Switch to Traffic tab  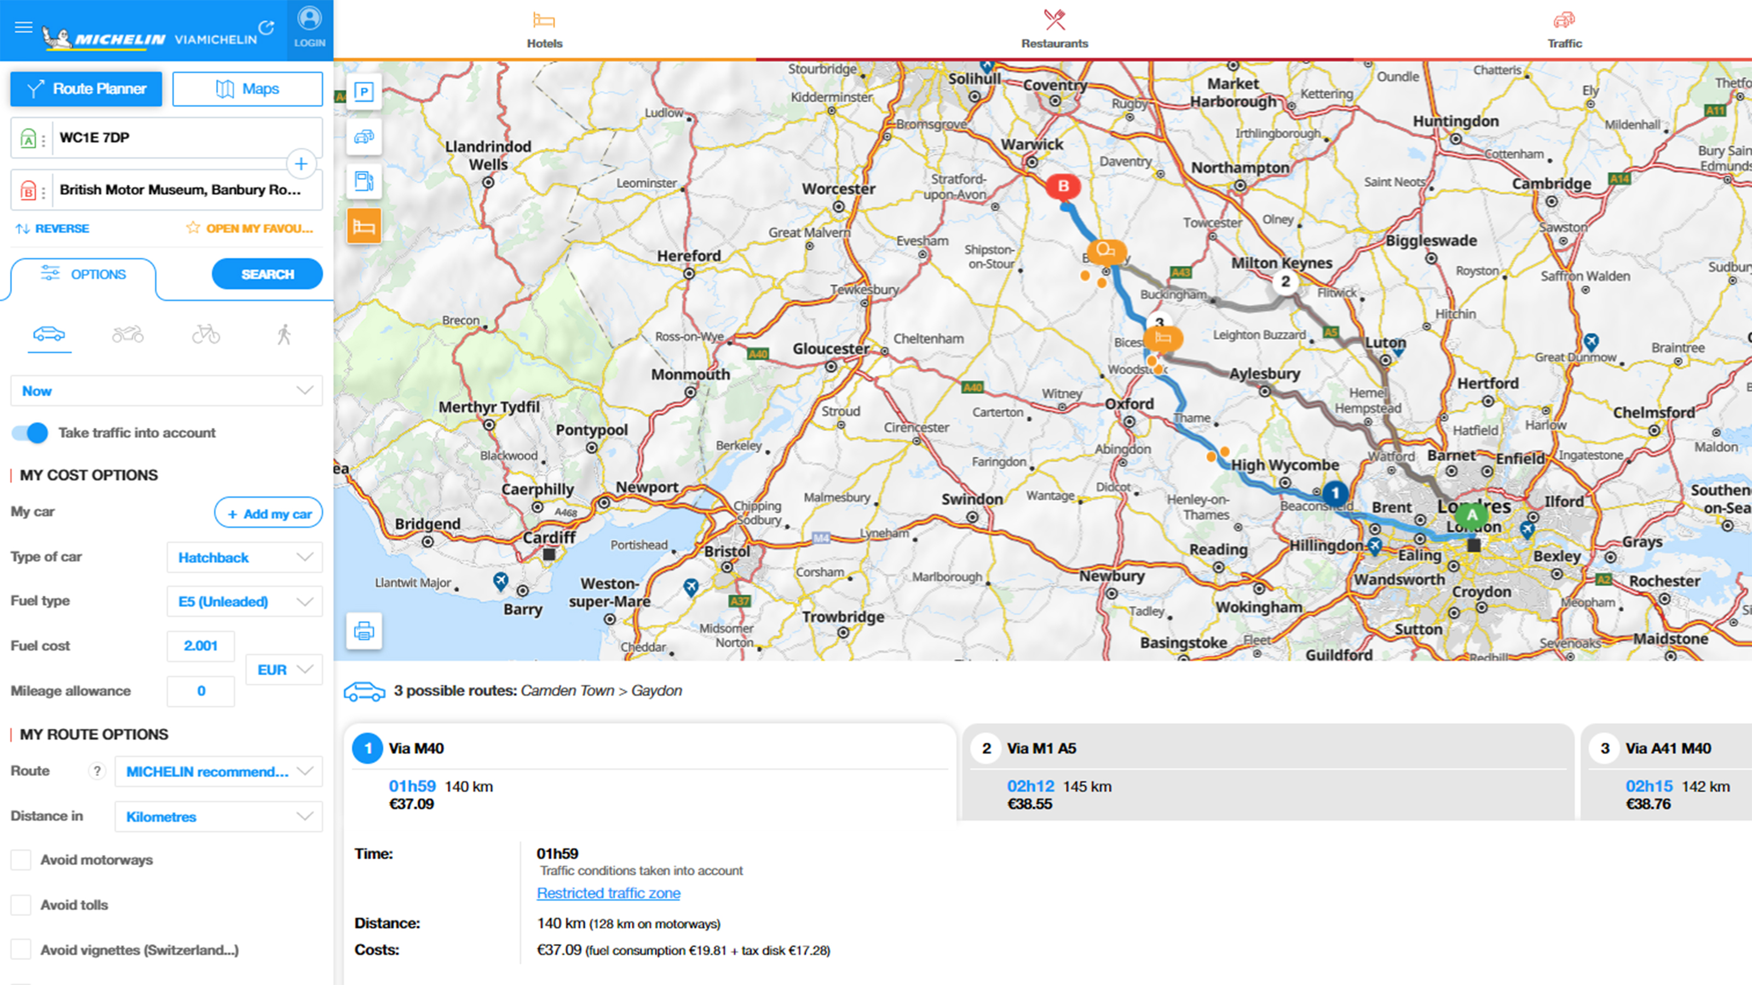[1565, 30]
